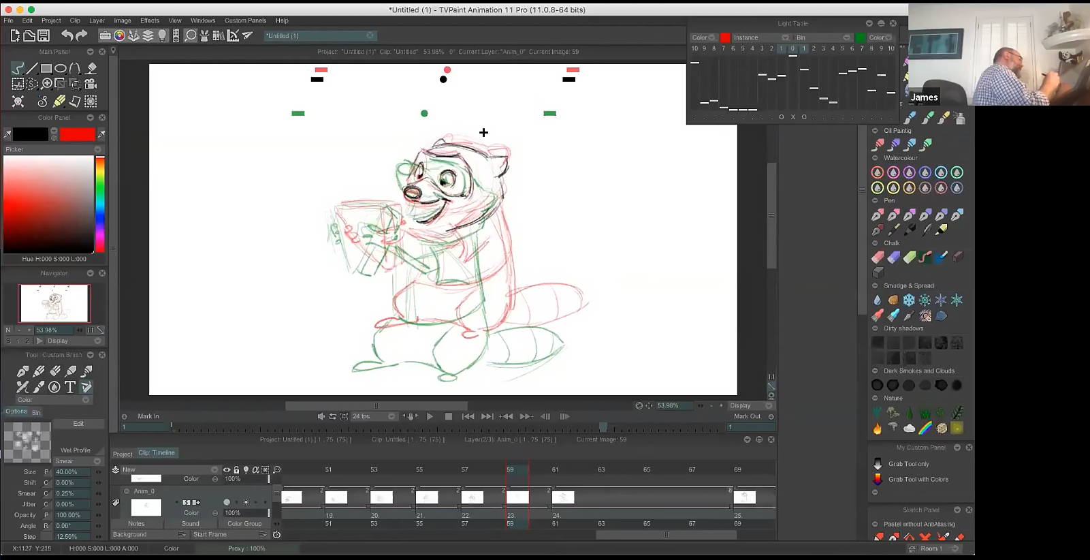1090x560 pixels.
Task: Toggle the light table bulb icon in toolbar
Action: pyautogui.click(x=162, y=35)
